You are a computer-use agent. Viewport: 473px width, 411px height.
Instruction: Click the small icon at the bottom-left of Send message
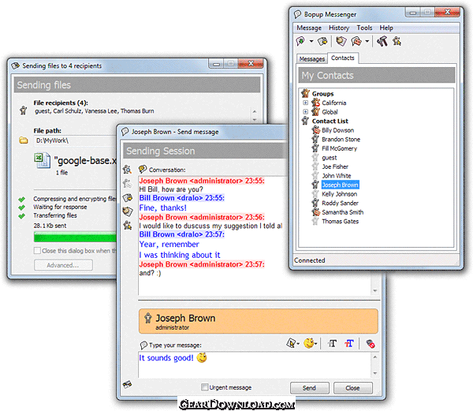tap(127, 384)
